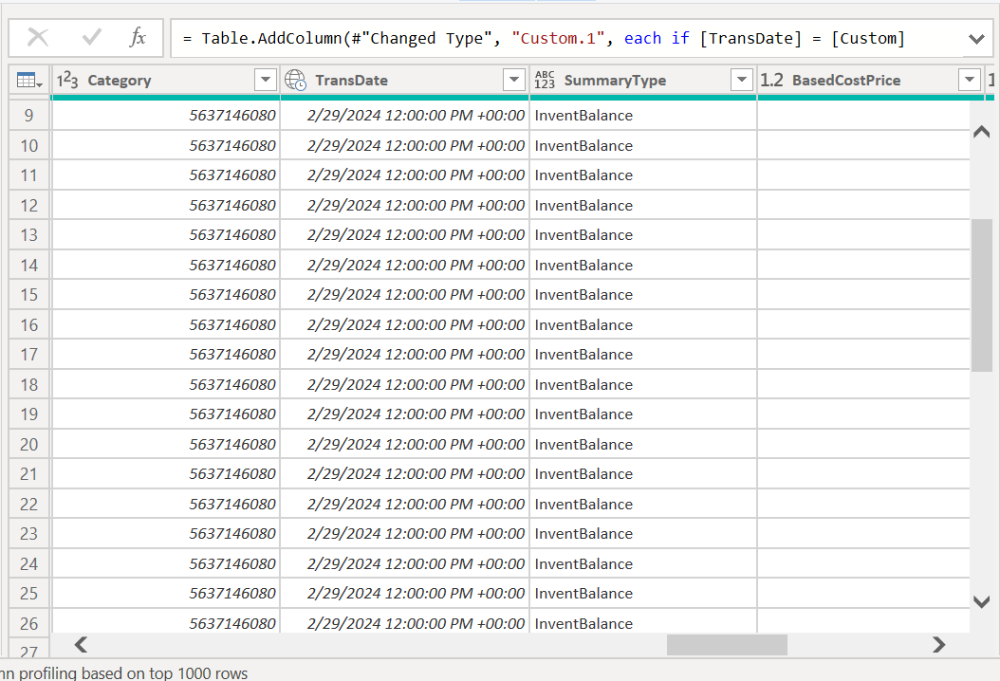Confirm formula with the checkmark icon

[91, 38]
